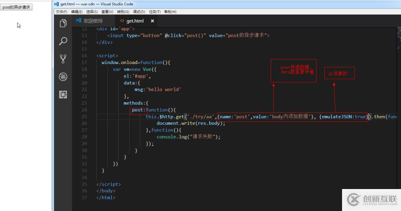Open the 任务(T) menu
Screen dimensions: 401x211
[155, 12]
